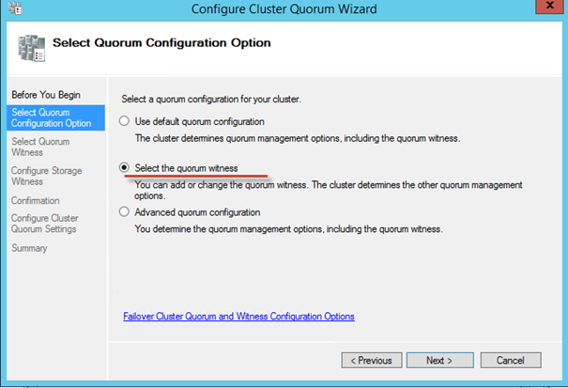This screenshot has height=388, width=568.
Task: Click the bold 'Select Quorum Configuration Option' page heading
Action: pos(162,43)
